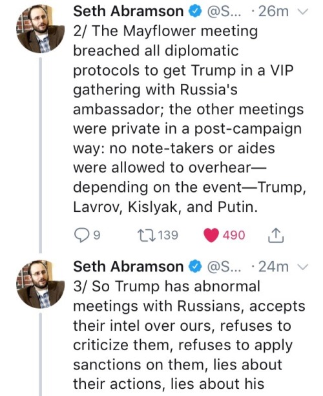Viewport: 323px width, 396px height.
Task: Click the verified badge on the second tweet
Action: click(196, 267)
